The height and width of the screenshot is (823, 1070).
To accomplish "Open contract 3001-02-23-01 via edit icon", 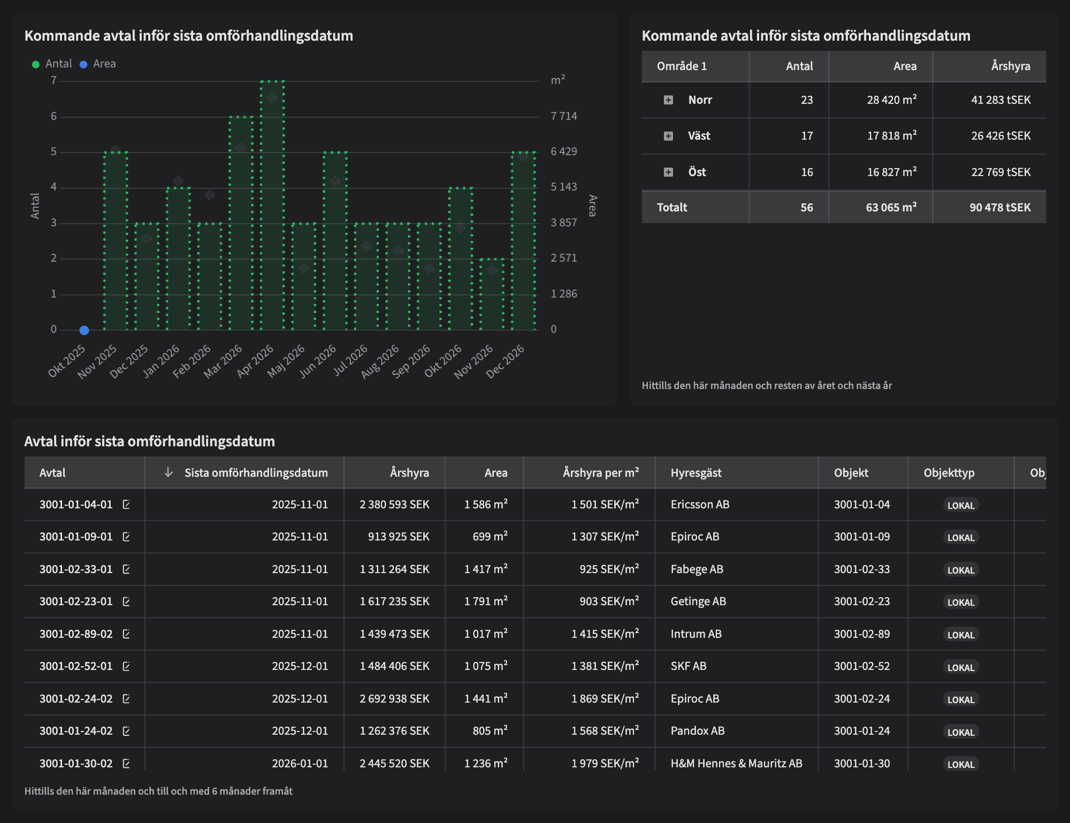I will (x=126, y=601).
